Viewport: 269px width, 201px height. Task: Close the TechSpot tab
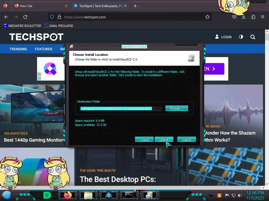[125, 6]
